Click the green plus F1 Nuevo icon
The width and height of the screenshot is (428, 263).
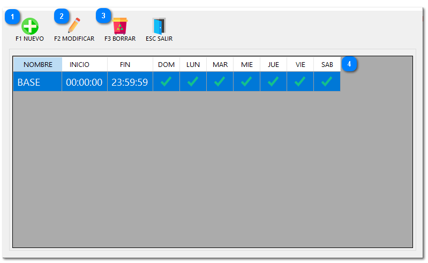pyautogui.click(x=29, y=26)
